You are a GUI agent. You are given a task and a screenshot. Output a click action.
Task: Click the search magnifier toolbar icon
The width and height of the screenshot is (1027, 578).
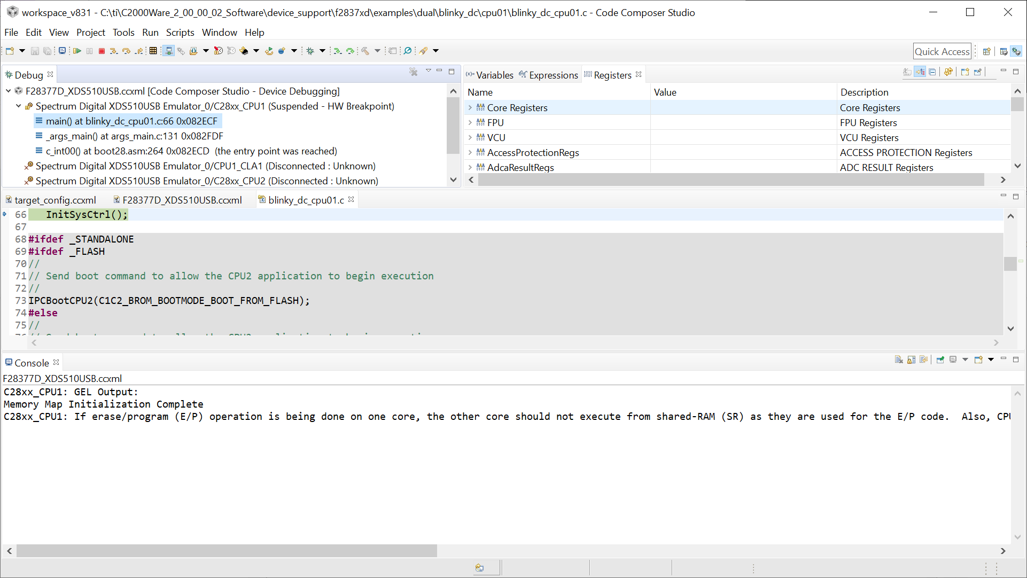tap(408, 51)
